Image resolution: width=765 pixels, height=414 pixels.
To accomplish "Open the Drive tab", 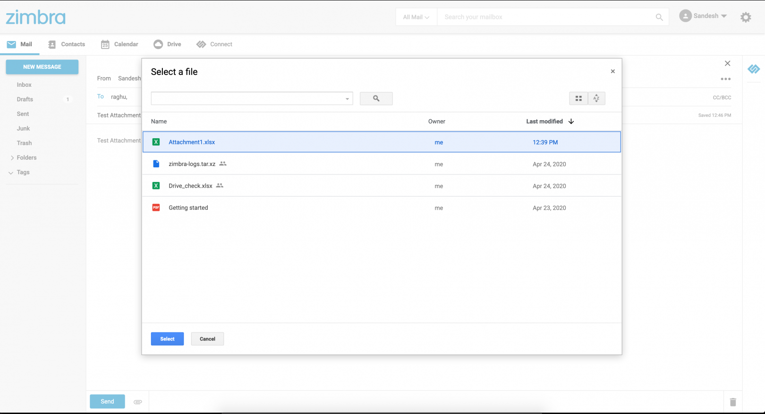I will pos(167,44).
